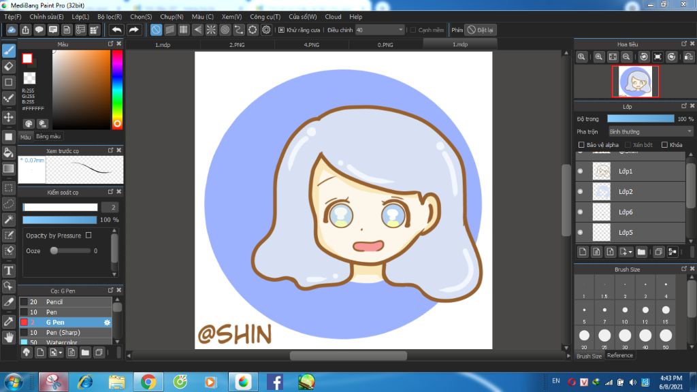Zoom in on the navigator panel
Image resolution: width=697 pixels, height=392 pixels.
coord(599,57)
